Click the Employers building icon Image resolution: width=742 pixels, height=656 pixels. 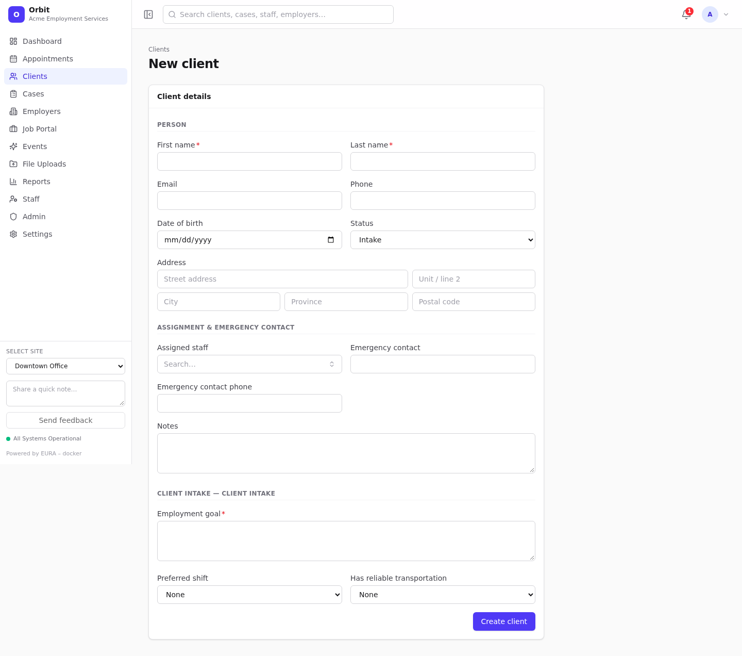pyautogui.click(x=13, y=111)
